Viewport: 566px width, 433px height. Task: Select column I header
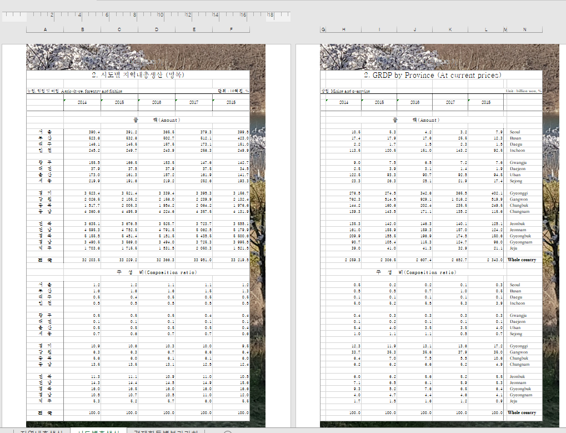[379, 29]
